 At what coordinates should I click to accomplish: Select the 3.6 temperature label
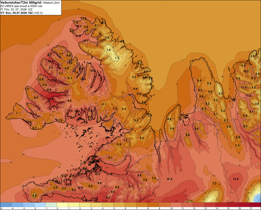pos(107,38)
